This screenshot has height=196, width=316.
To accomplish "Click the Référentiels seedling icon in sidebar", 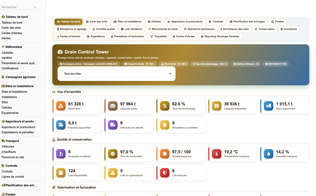I will click(x=3, y=47).
